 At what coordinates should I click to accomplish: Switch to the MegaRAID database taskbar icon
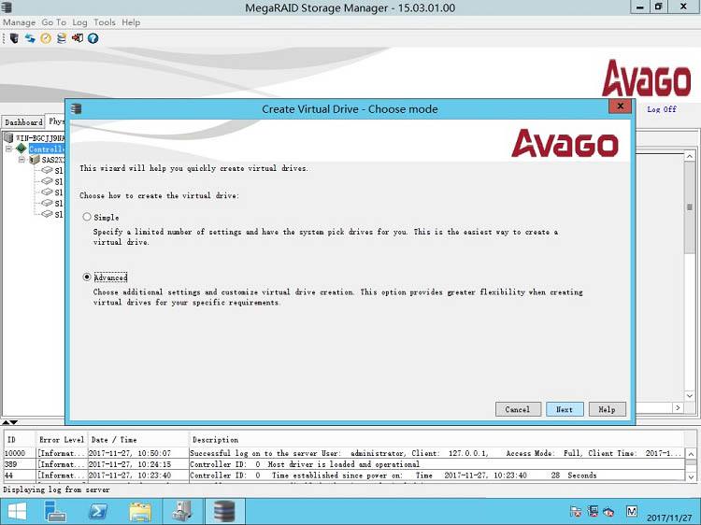coord(224,512)
